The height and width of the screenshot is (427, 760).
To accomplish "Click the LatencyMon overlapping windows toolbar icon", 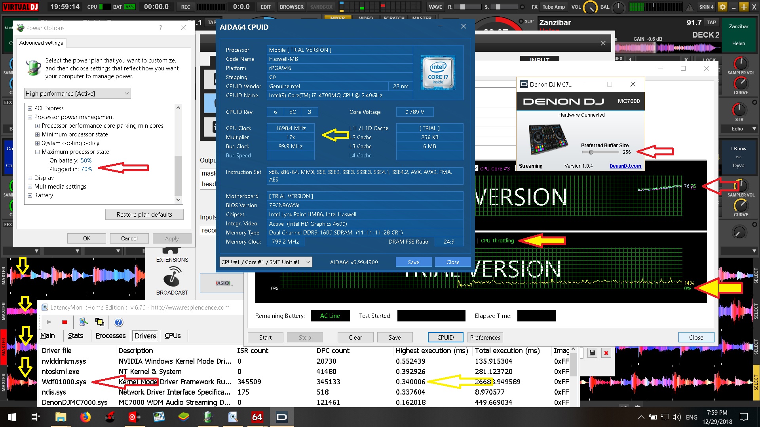I will point(100,322).
